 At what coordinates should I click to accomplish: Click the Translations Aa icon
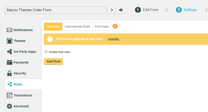[x=9, y=95]
